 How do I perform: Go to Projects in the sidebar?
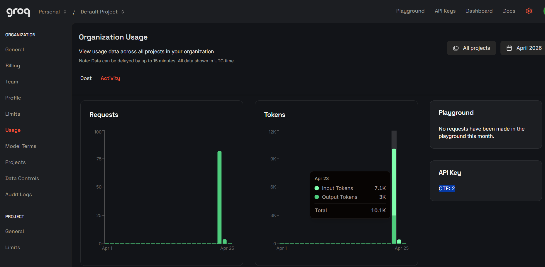click(16, 162)
